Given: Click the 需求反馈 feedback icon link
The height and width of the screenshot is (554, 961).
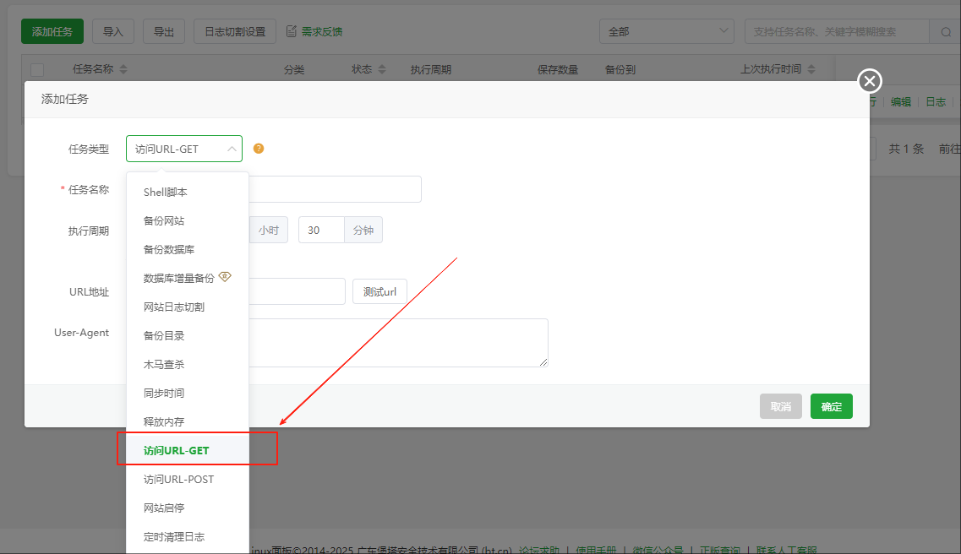Looking at the screenshot, I should (314, 32).
